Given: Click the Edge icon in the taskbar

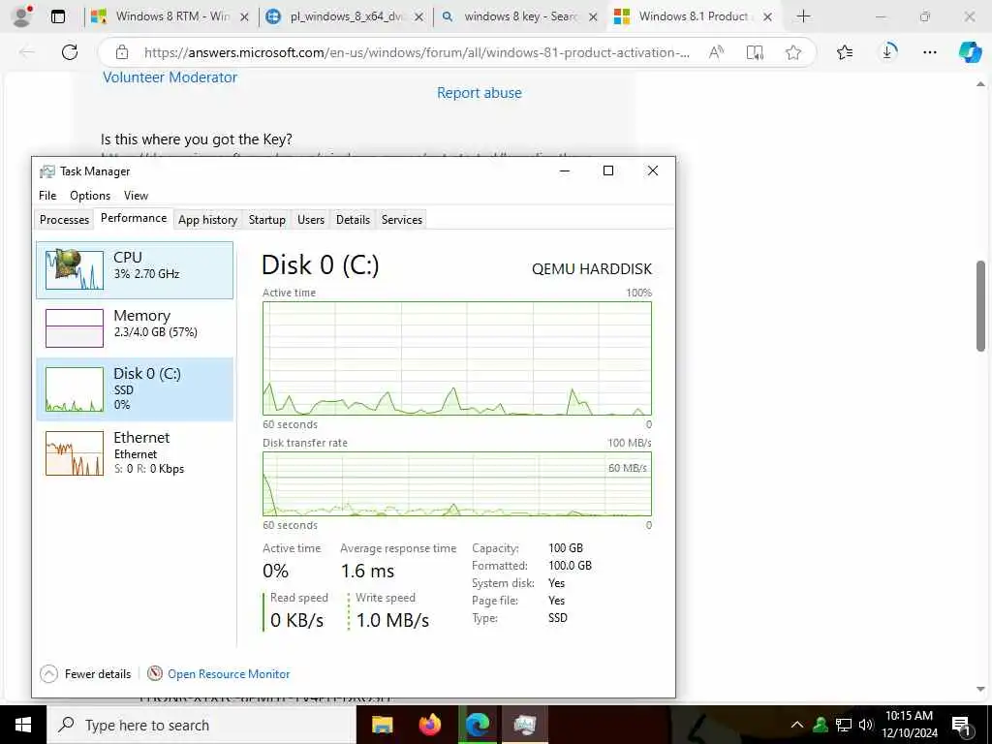Looking at the screenshot, I should [x=478, y=725].
